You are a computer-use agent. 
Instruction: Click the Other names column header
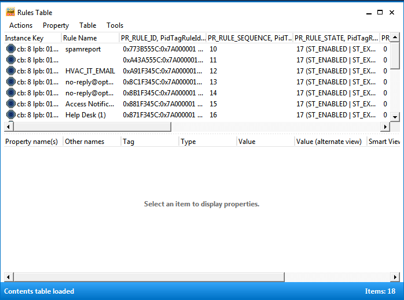[x=91, y=142]
